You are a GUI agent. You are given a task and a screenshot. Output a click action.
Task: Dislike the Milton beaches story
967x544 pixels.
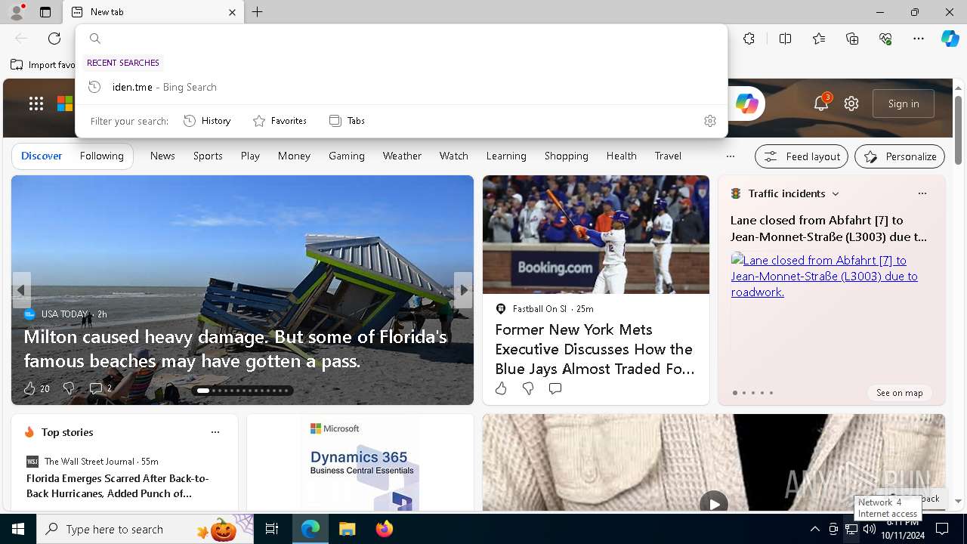click(69, 388)
